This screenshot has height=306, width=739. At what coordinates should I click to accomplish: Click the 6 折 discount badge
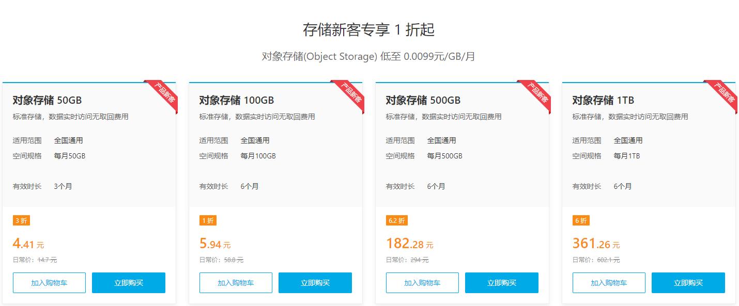pyautogui.click(x=581, y=220)
